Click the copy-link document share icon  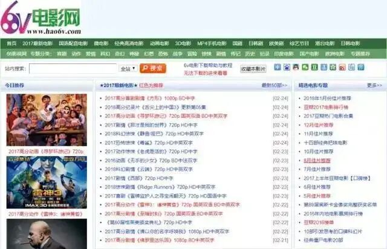click(x=351, y=67)
